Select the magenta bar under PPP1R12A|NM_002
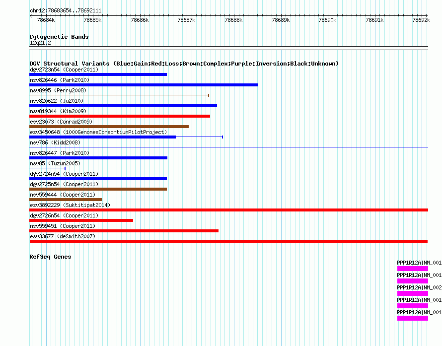Image resolution: width=442 pixels, height=346 pixels. [413, 293]
